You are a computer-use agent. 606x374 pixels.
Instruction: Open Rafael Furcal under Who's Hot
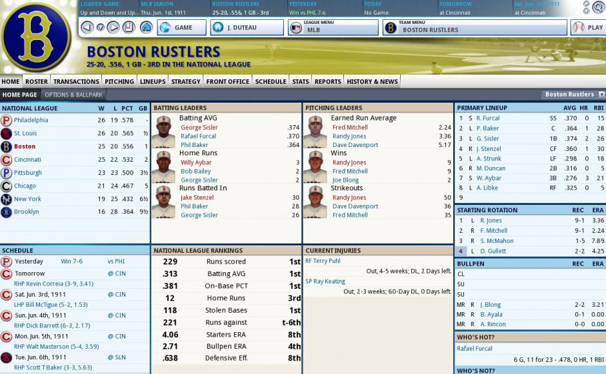click(475, 348)
